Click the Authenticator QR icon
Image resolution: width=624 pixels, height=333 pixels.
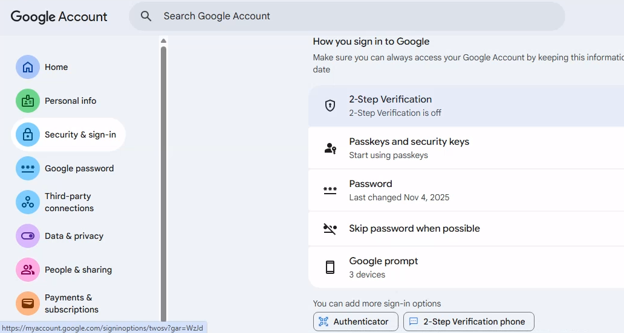point(323,322)
